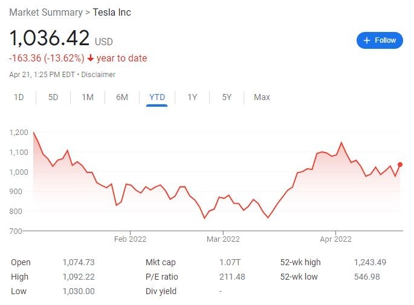Click the Feb 2022 axis label
The height and width of the screenshot is (305, 414).
coord(131,239)
